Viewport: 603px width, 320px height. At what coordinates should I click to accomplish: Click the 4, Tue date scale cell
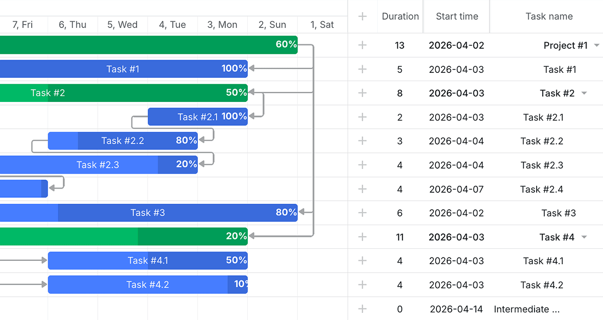(x=172, y=25)
